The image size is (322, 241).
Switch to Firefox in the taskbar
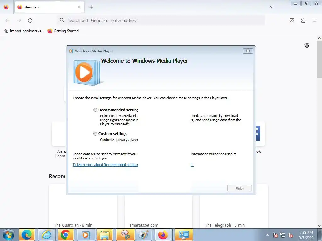(163, 235)
